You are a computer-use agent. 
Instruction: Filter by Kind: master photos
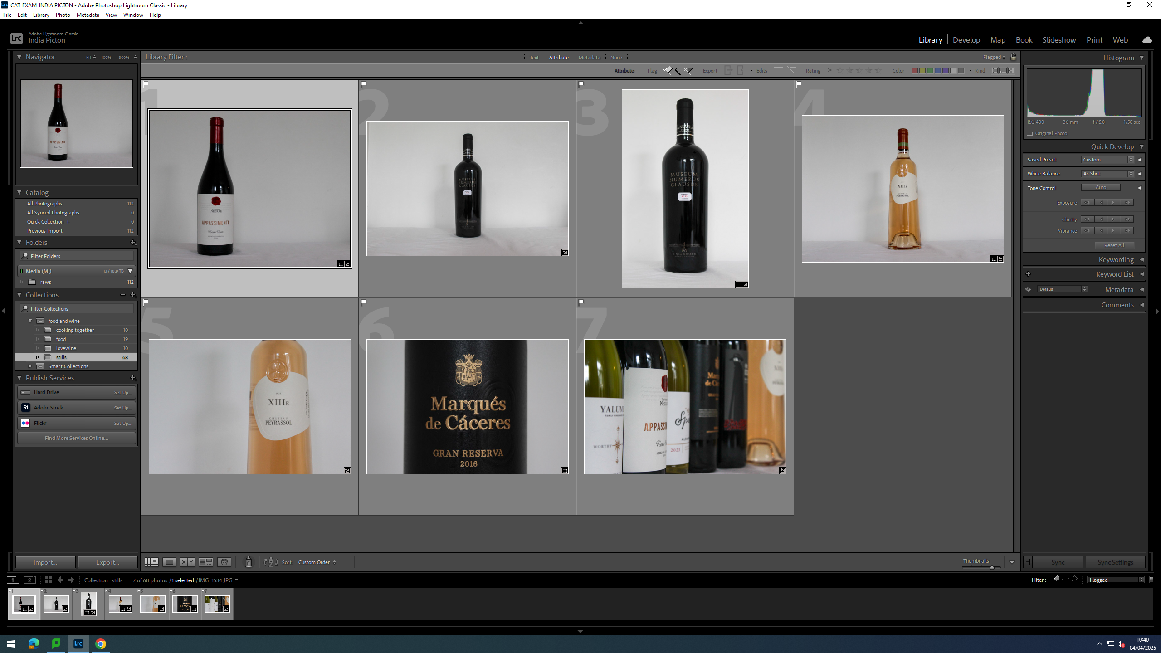995,70
